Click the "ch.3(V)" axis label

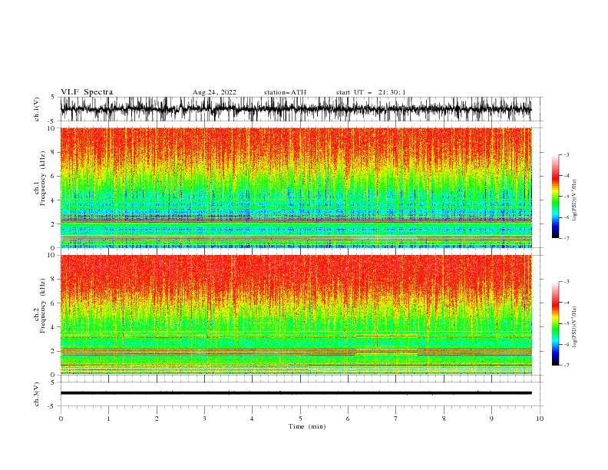(37, 394)
